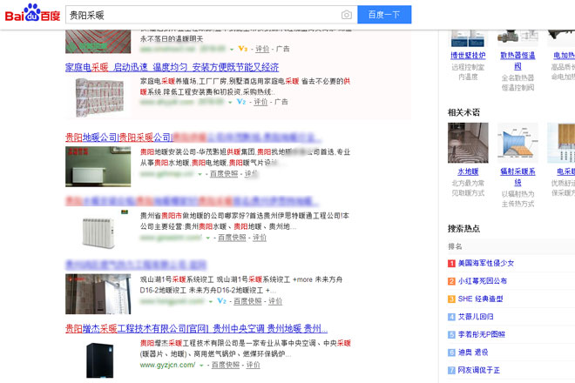Open the 贵阳增杰采暖工程技术有限公司 result title
The width and height of the screenshot is (575, 383).
196,328
